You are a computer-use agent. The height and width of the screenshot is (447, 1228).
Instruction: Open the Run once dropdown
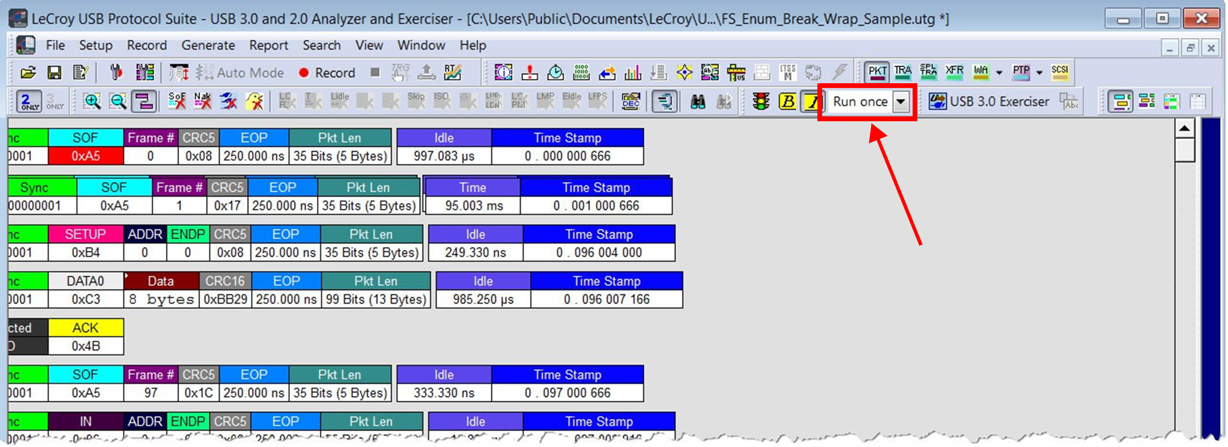coord(901,101)
